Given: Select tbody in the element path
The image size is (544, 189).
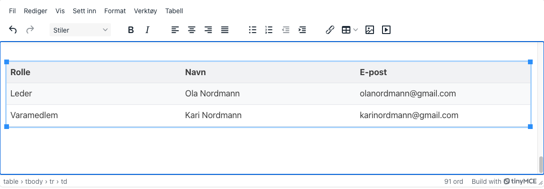Looking at the screenshot, I should pos(34,181).
